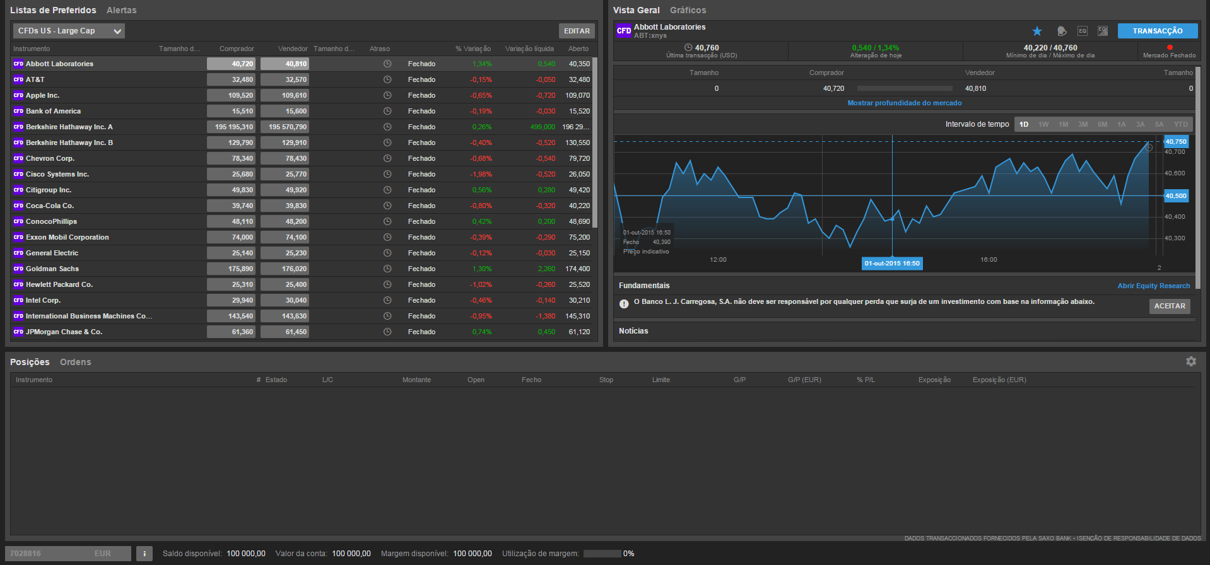Image resolution: width=1210 pixels, height=565 pixels.
Task: Click the CFD badge of Coca-Cola Co.
Action: point(18,206)
